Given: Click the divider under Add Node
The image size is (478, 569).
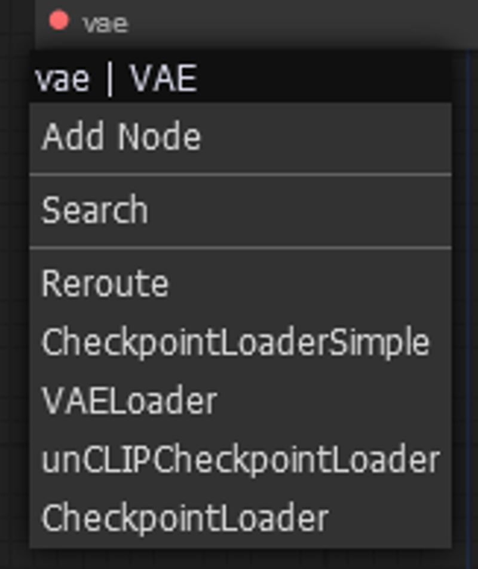Looking at the screenshot, I should pyautogui.click(x=240, y=175).
